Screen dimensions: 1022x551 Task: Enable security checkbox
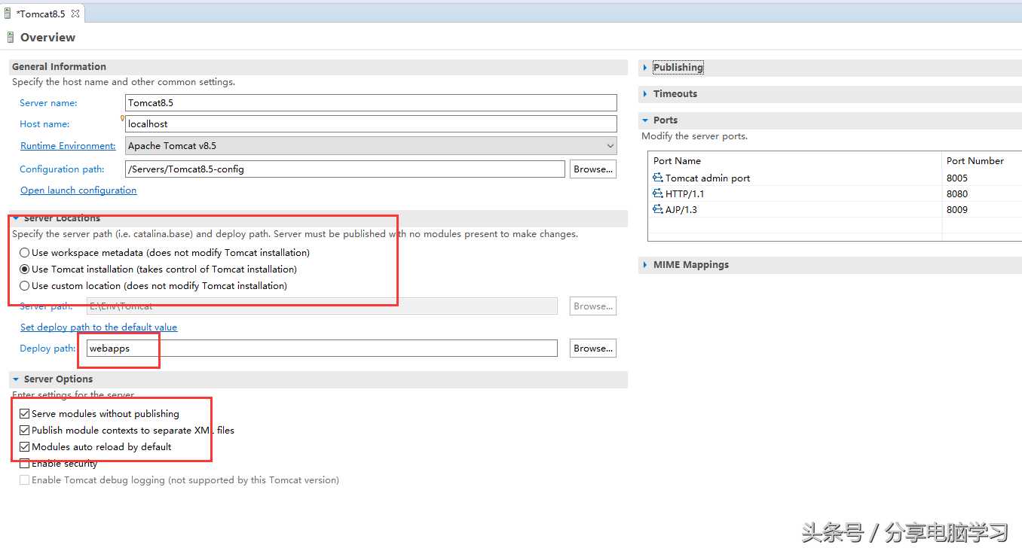click(x=25, y=464)
